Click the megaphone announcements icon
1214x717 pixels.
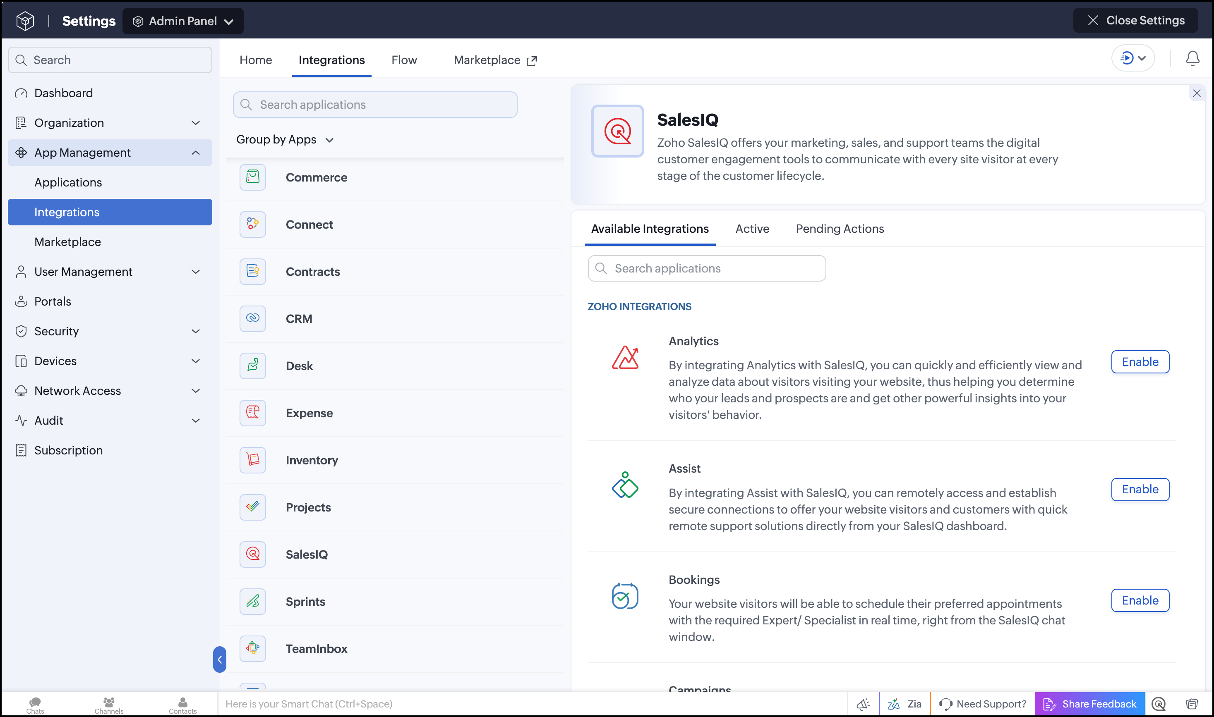[863, 704]
